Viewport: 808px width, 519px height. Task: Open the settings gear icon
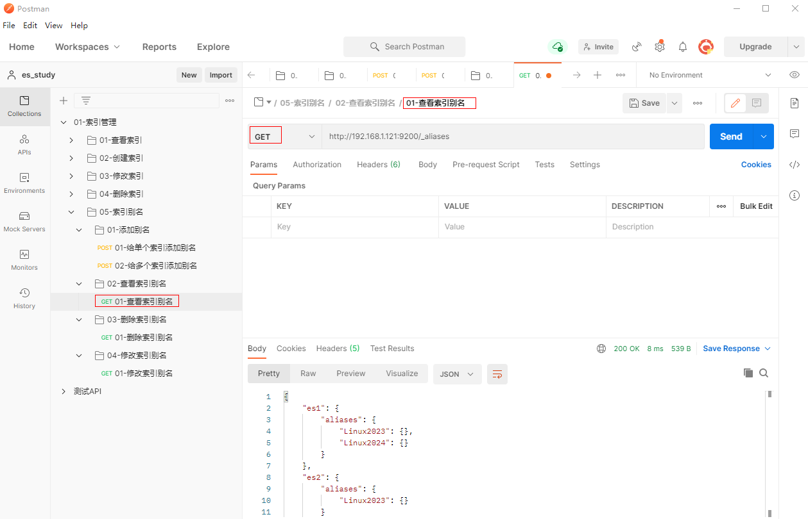[659, 47]
